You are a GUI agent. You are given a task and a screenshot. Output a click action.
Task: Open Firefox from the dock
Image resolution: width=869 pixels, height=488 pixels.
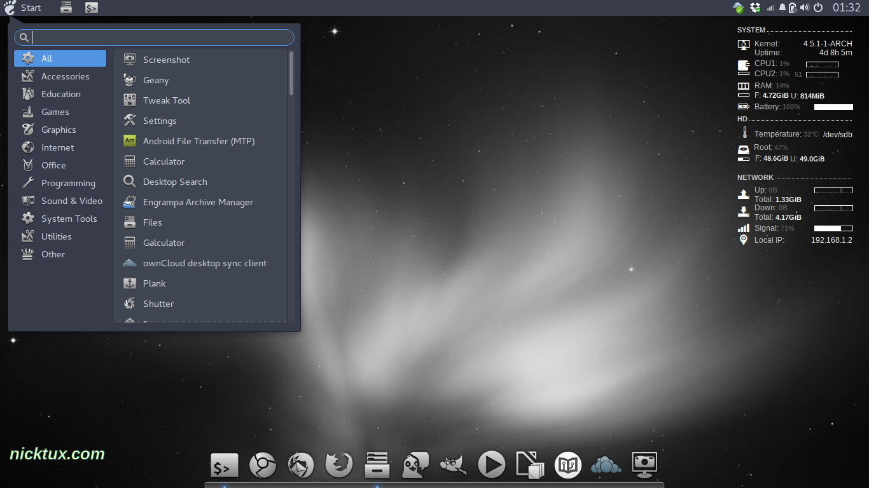click(338, 466)
